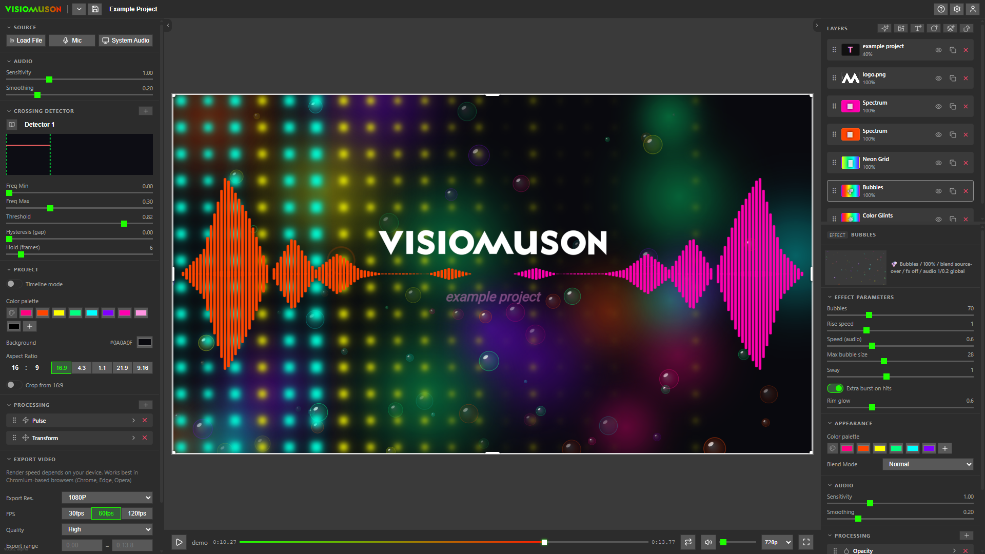Expand the Pulse effect settings
The width and height of the screenshot is (985, 554).
tap(133, 421)
